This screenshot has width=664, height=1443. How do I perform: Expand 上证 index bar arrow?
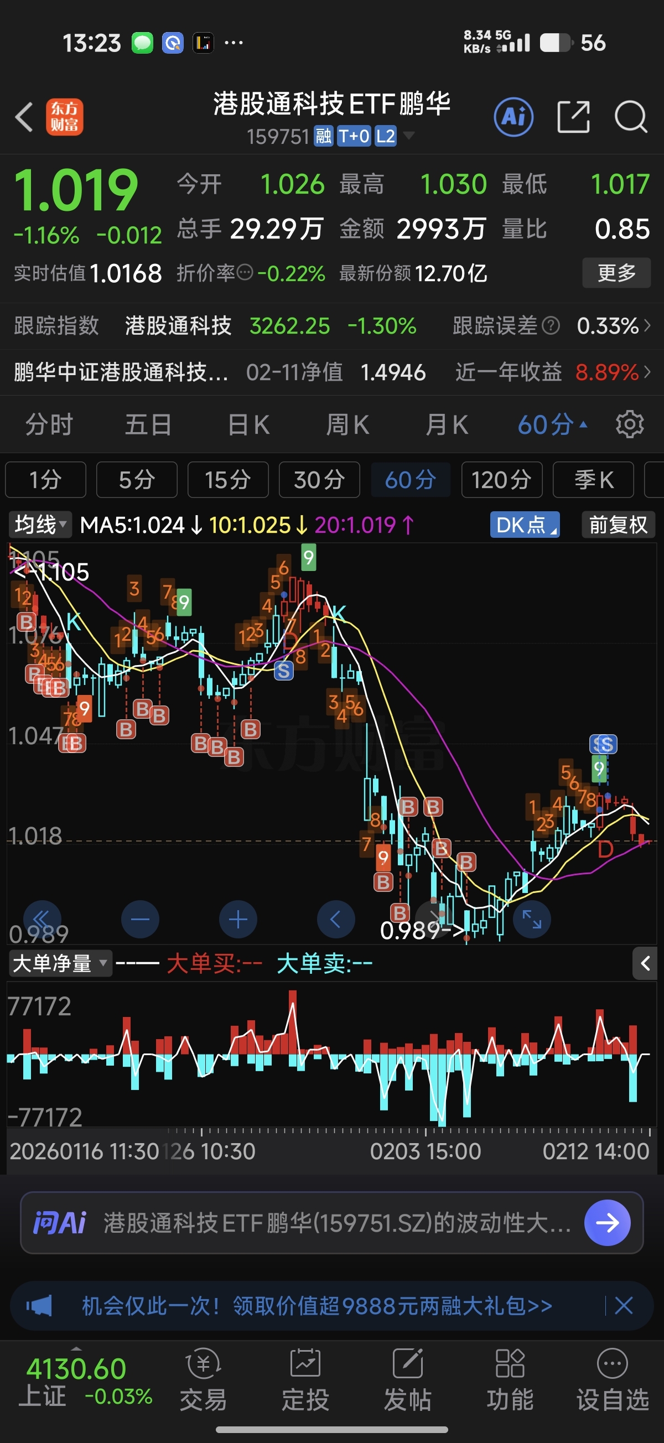(x=77, y=1348)
